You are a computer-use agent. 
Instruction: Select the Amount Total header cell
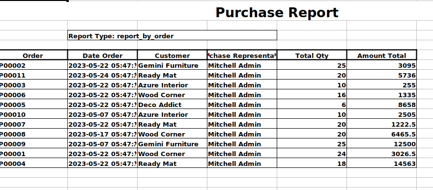coord(381,55)
